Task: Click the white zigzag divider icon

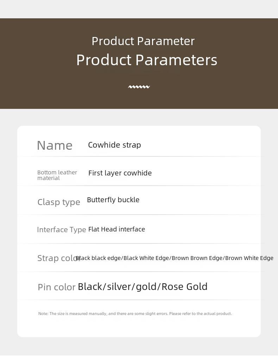Action: click(x=139, y=87)
